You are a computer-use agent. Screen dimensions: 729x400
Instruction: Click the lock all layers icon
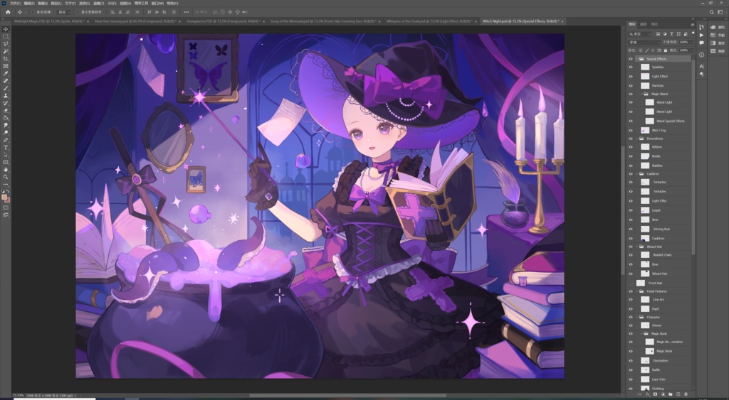[x=666, y=50]
